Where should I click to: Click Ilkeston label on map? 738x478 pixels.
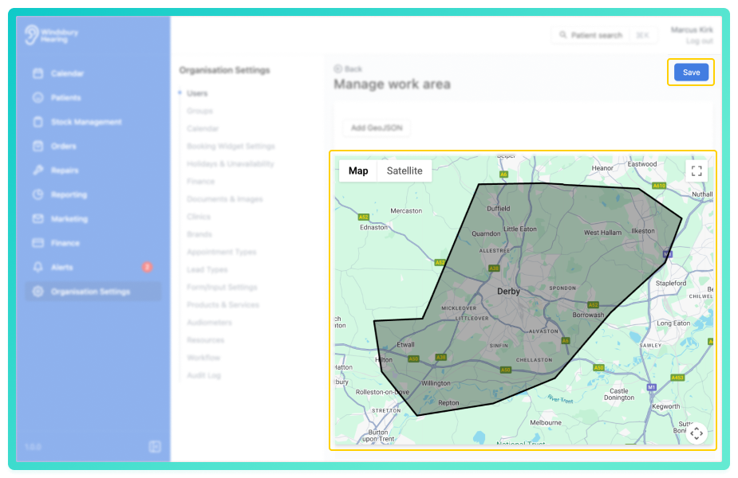pos(643,231)
